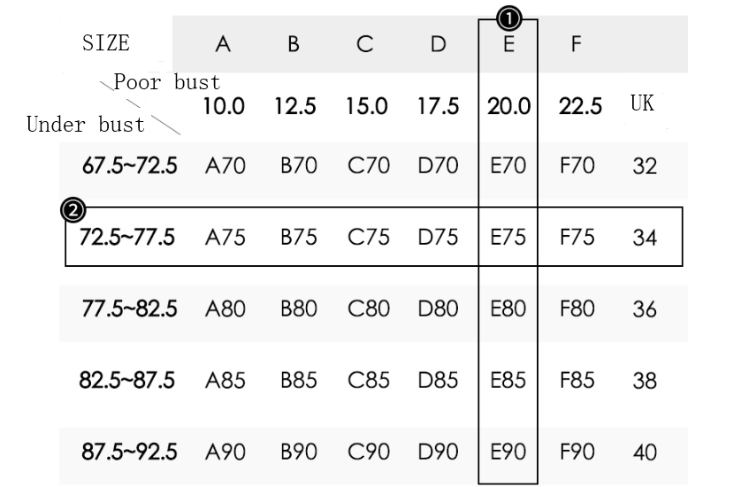Click the black circled number 1 marker

pos(510,17)
